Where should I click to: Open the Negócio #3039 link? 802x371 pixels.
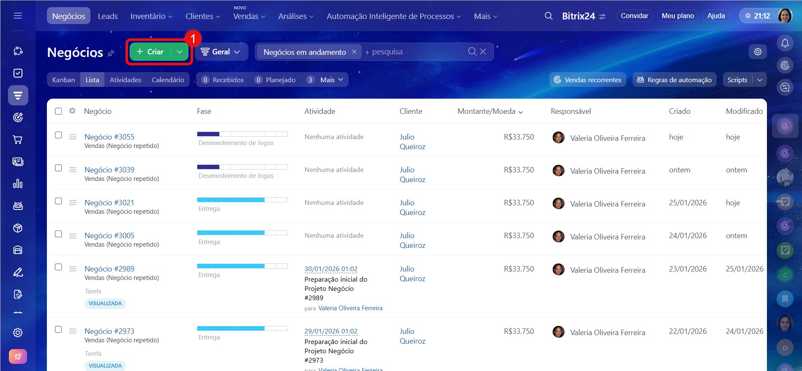109,169
